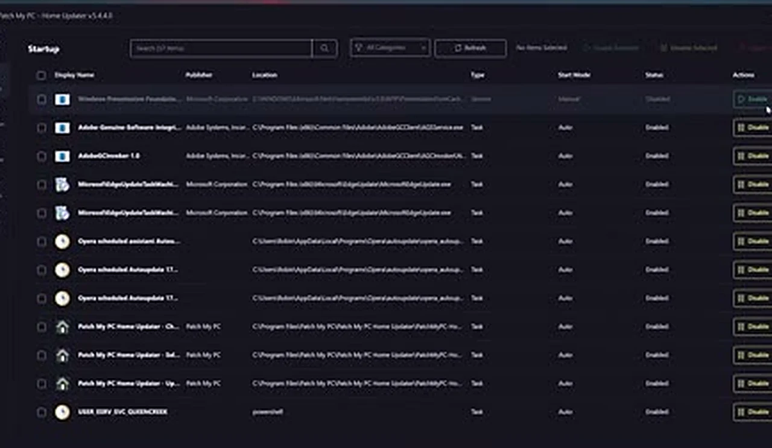The width and height of the screenshot is (772, 448).
Task: Check the Windows Presentation Foundation row checkbox
Action: click(41, 99)
